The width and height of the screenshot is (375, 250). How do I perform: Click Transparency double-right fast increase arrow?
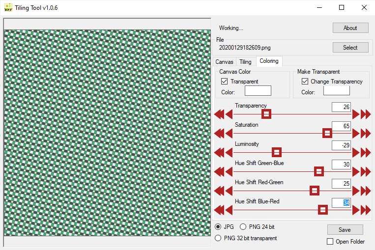coord(366,114)
